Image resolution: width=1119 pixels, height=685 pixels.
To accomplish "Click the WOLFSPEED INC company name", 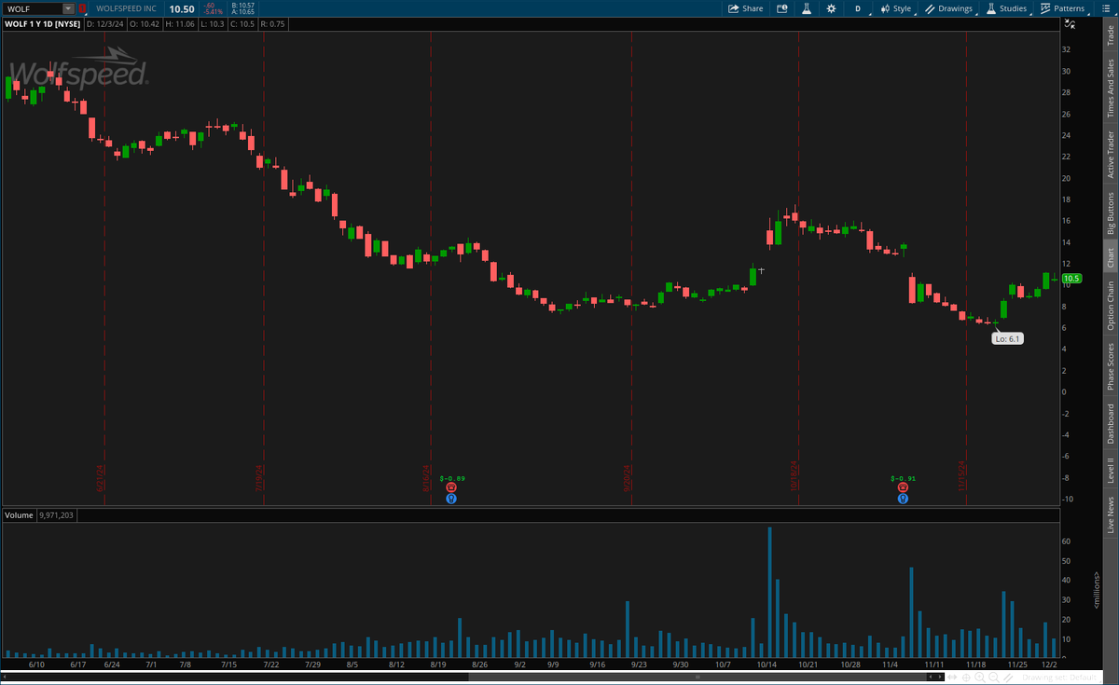I will point(127,8).
